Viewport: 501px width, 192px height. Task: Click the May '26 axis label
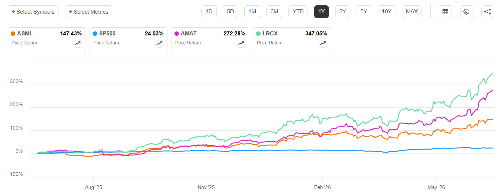pyautogui.click(x=436, y=187)
